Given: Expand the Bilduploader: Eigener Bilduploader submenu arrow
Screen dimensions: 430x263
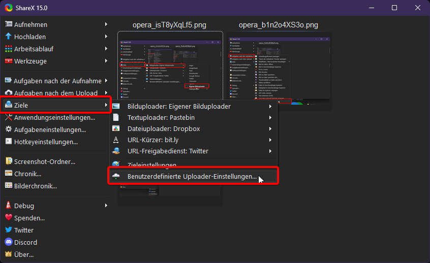Looking at the screenshot, I should pyautogui.click(x=270, y=107).
